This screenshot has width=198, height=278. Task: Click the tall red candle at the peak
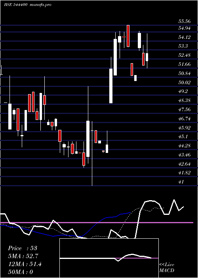pyautogui.click(x=128, y=36)
